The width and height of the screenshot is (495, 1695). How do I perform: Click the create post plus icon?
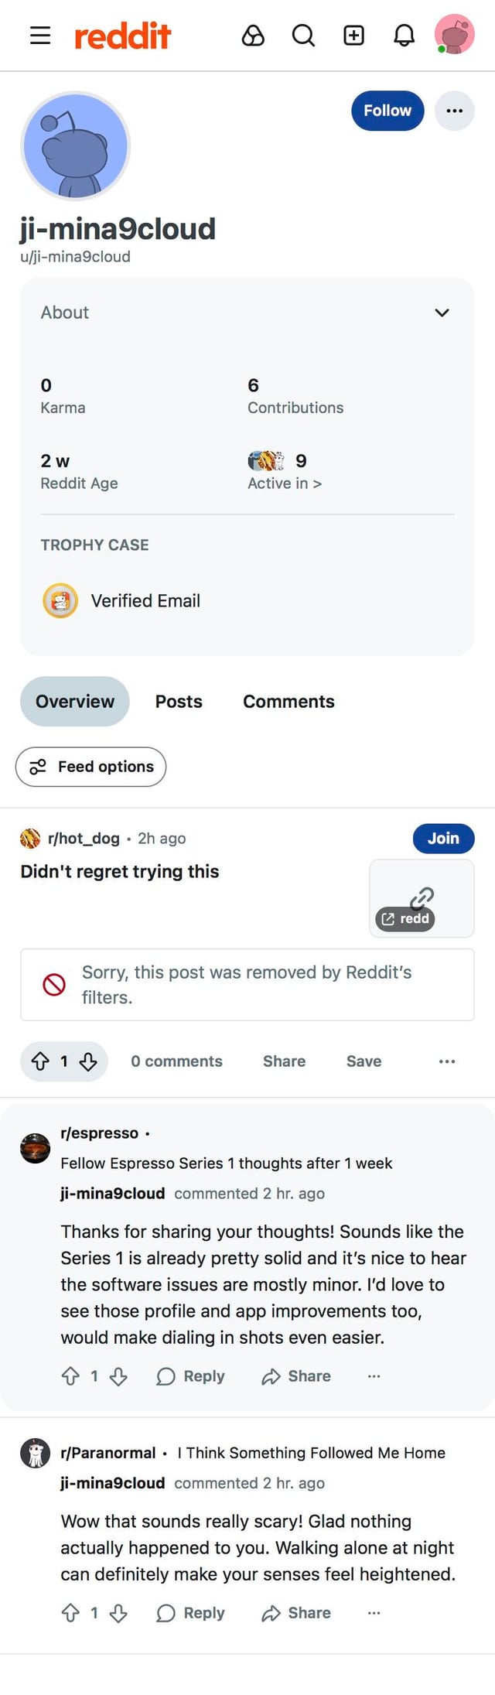click(353, 36)
